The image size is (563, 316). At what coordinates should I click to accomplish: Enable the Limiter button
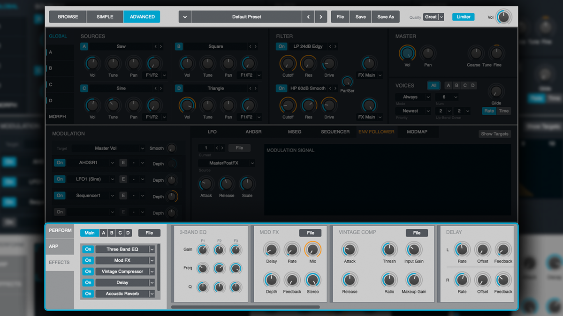pos(463,16)
